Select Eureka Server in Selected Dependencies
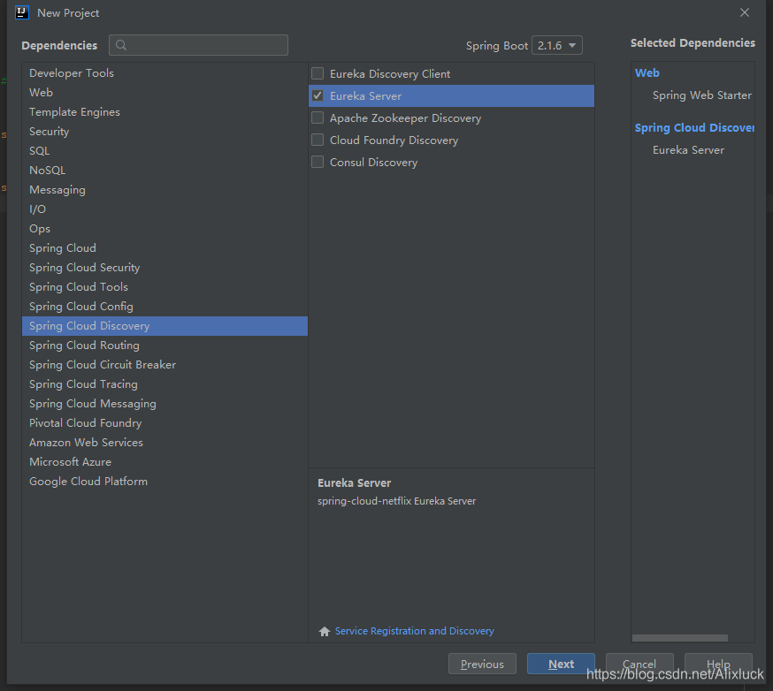 pyautogui.click(x=688, y=149)
